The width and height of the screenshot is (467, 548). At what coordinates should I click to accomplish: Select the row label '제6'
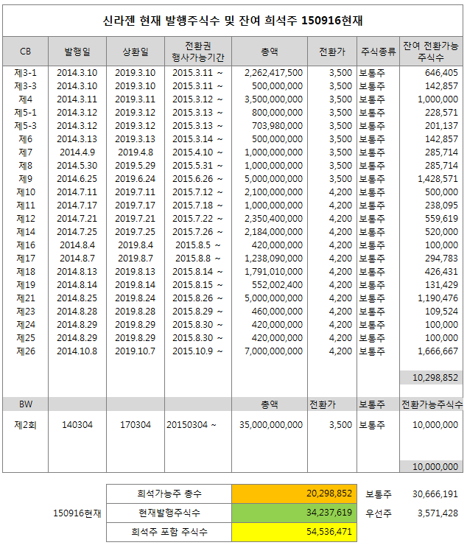(x=26, y=139)
